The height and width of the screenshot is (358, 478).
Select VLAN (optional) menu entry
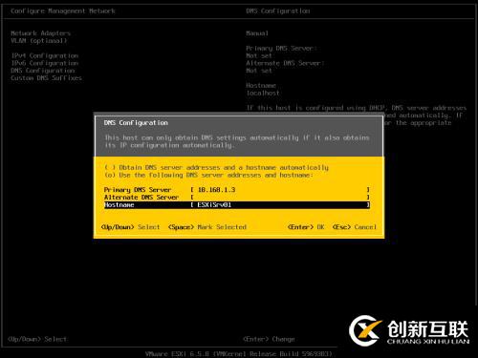(39, 41)
